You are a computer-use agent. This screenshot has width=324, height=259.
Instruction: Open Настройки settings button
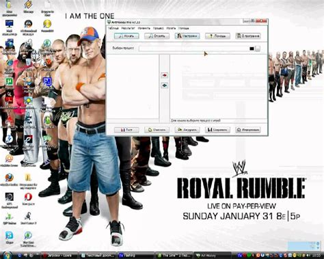[187, 36]
